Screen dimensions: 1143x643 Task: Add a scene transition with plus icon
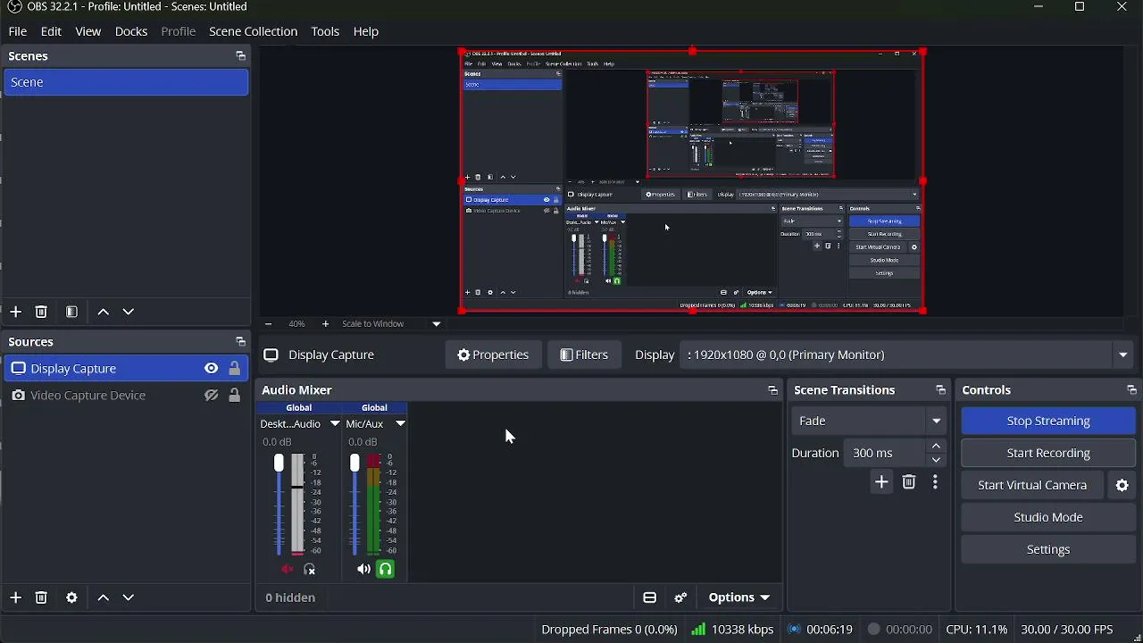(881, 482)
